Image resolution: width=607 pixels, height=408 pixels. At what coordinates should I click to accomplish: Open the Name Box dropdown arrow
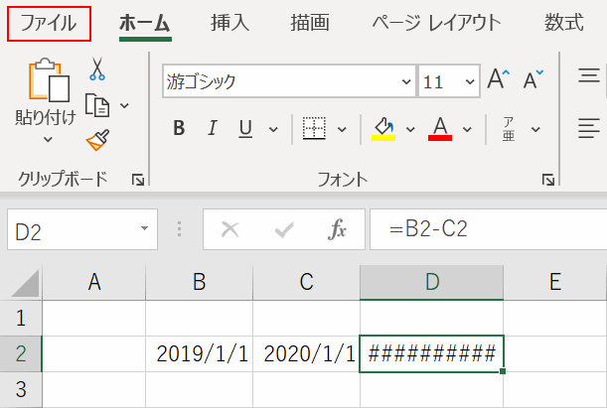144,228
